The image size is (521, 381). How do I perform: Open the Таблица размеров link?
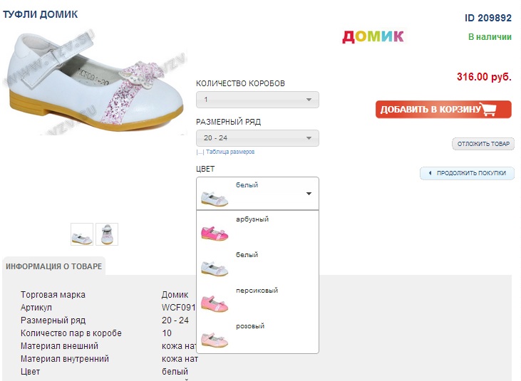pyautogui.click(x=230, y=152)
